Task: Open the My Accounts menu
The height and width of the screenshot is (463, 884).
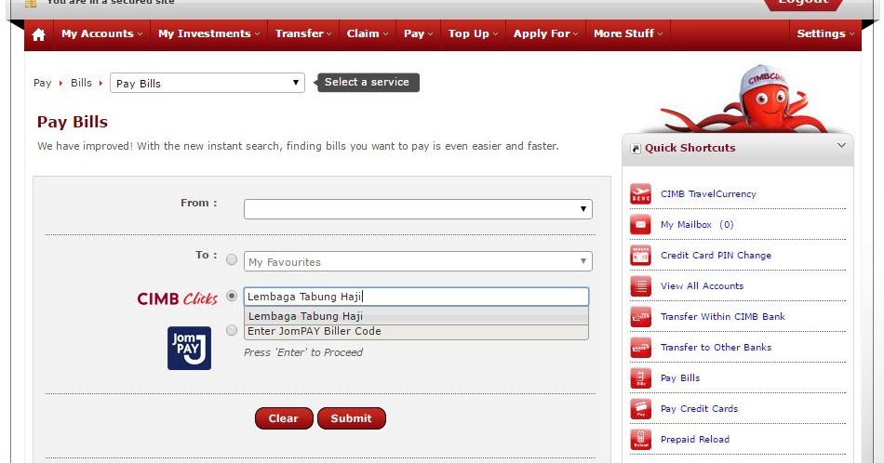Action: [x=101, y=33]
